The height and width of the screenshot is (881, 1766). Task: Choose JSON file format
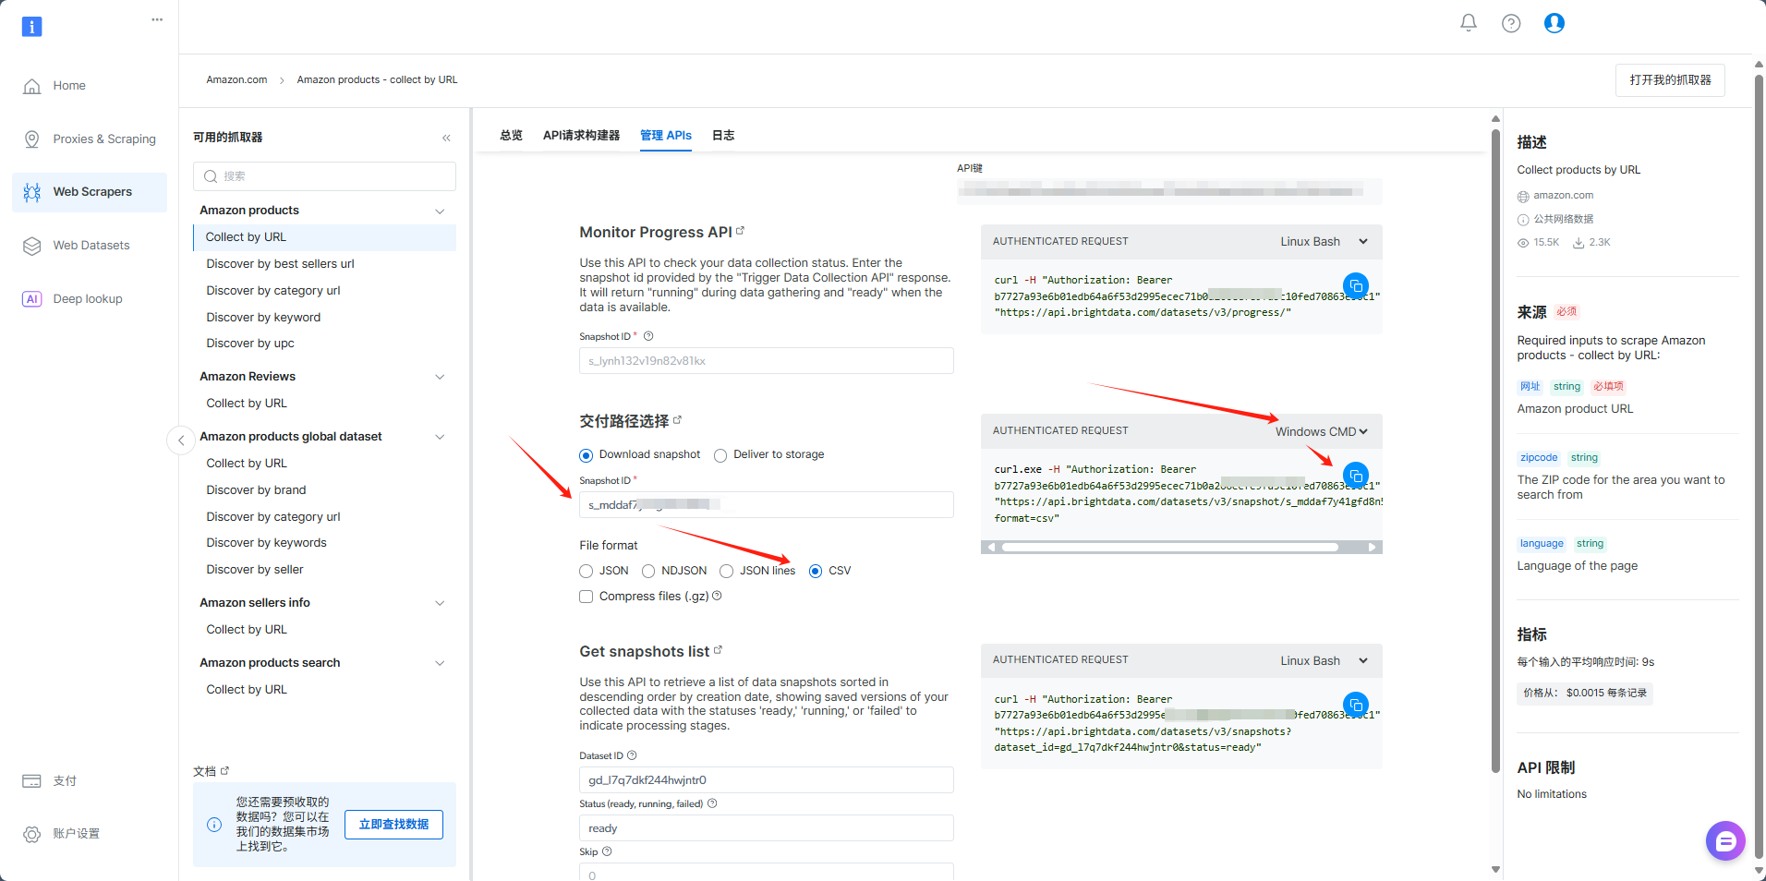[586, 572]
